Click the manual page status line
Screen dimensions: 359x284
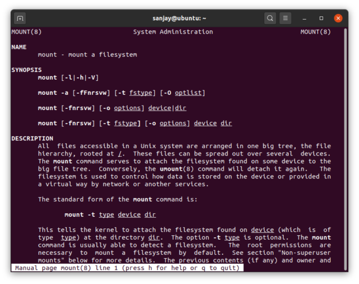click(x=127, y=268)
